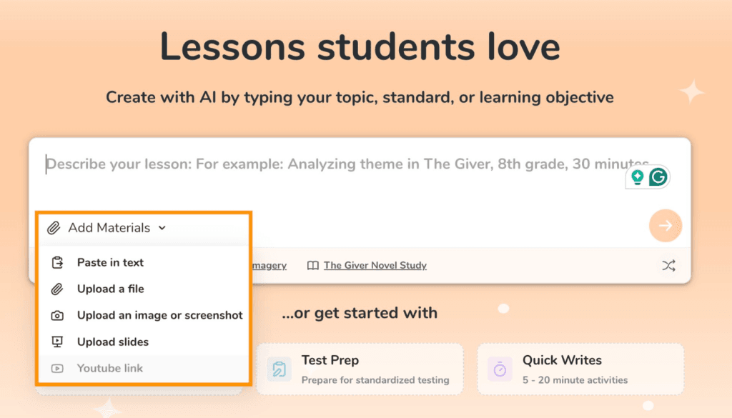The image size is (732, 418).
Task: Click the camera icon for image upload
Action: 57,315
